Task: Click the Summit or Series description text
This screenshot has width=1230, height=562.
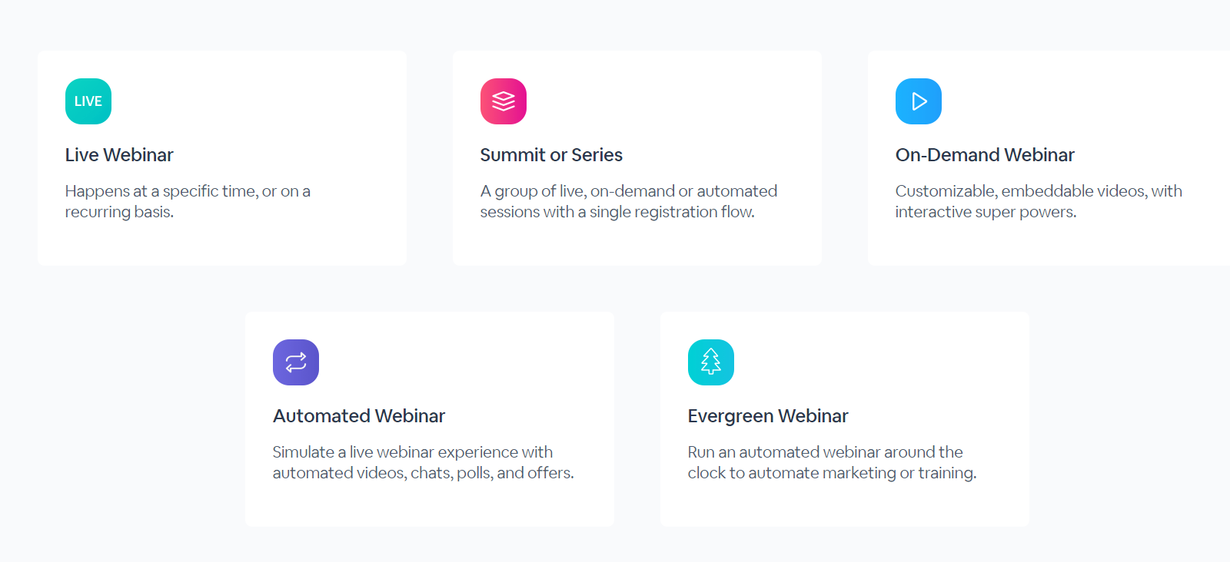Action: tap(629, 201)
